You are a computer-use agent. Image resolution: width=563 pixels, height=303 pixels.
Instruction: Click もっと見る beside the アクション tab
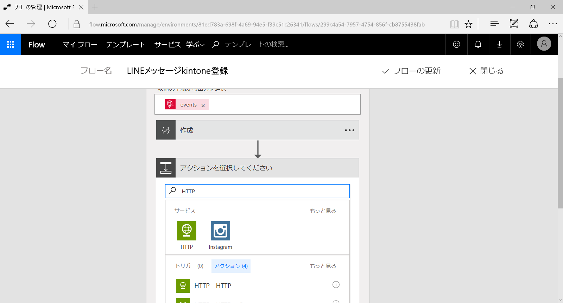tap(323, 266)
